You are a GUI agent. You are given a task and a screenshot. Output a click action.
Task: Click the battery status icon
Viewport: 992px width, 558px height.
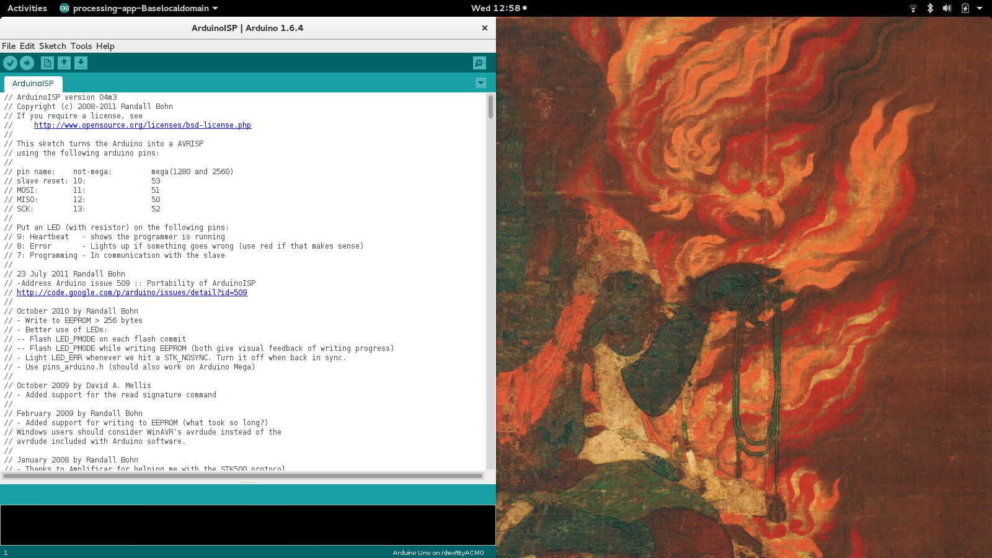(965, 8)
